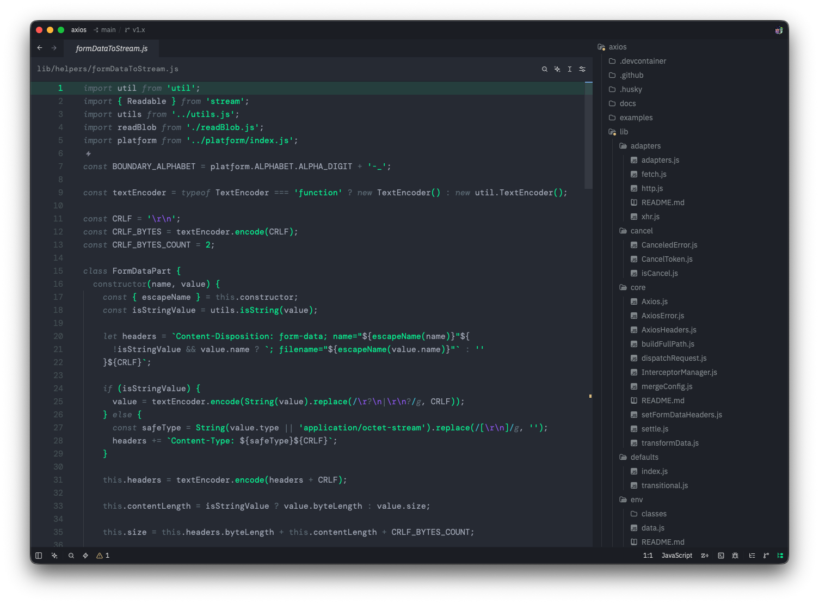Open the outline panel icon
This screenshot has width=819, height=604.
(752, 556)
